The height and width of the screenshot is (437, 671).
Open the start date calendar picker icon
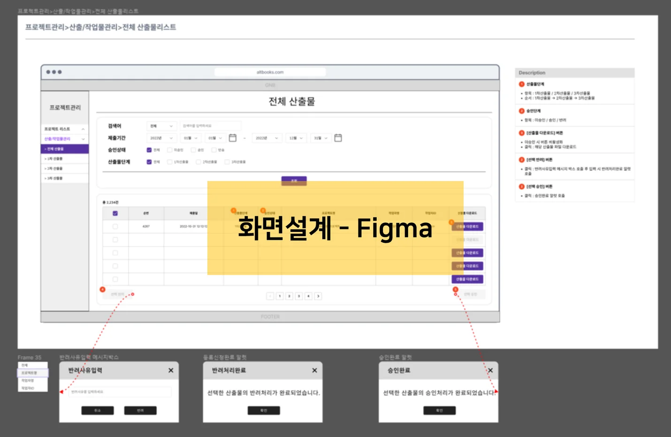point(232,138)
